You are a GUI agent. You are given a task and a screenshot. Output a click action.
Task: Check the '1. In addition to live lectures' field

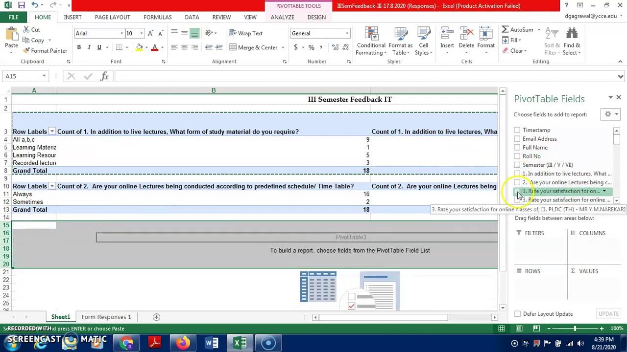click(517, 174)
